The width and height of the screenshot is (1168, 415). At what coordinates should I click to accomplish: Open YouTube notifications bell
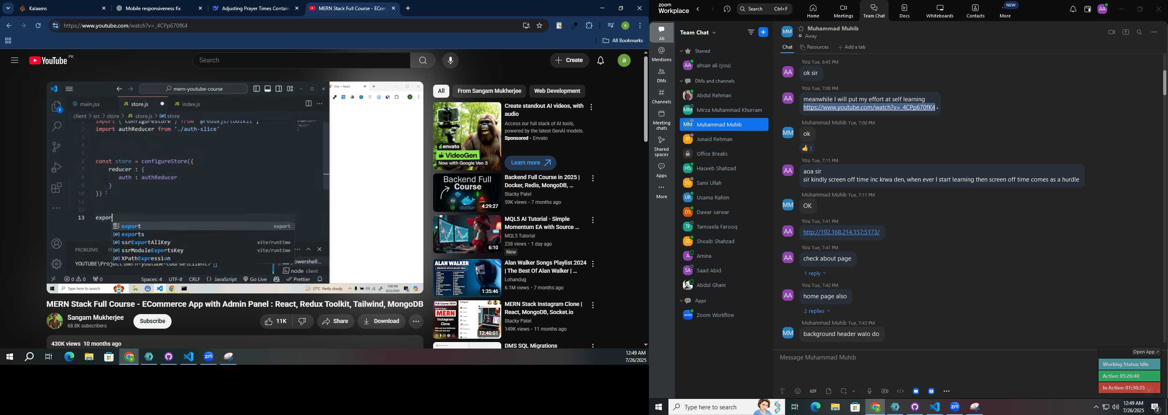pos(601,60)
